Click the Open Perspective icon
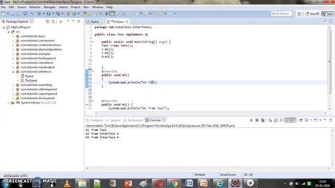Screen dimensions: 335x188 299,14
